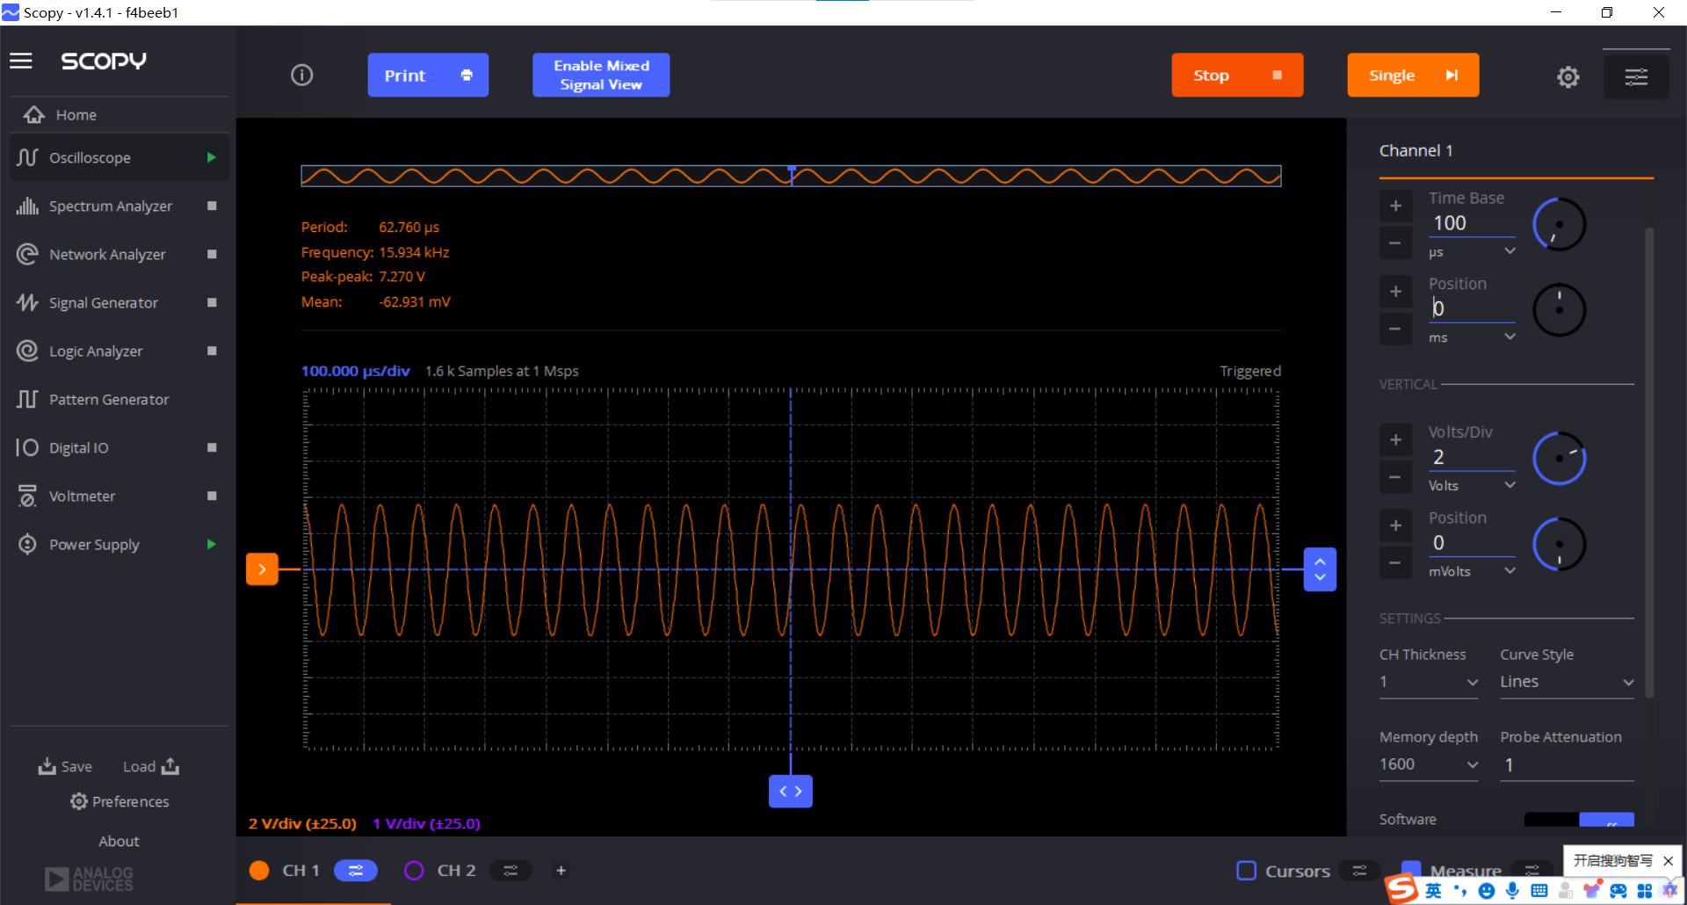Viewport: 1687px width, 905px height.
Task: Expand Volts/Div unit dropdown (Volts)
Action: [x=1472, y=485]
